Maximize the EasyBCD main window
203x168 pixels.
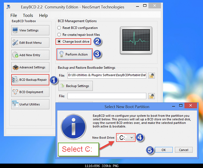click(x=145, y=5)
